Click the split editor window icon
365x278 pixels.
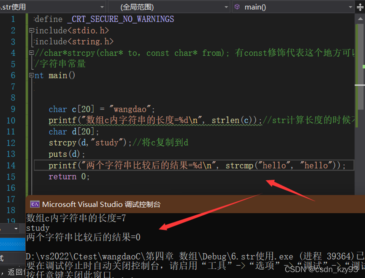pyautogui.click(x=360, y=7)
